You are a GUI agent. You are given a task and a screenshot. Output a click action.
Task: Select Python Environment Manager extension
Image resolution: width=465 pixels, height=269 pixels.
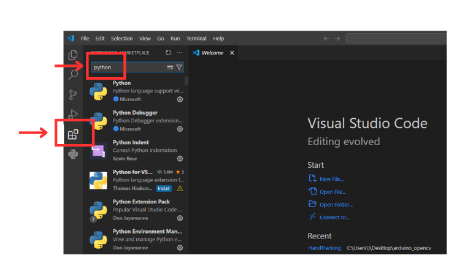click(x=136, y=240)
